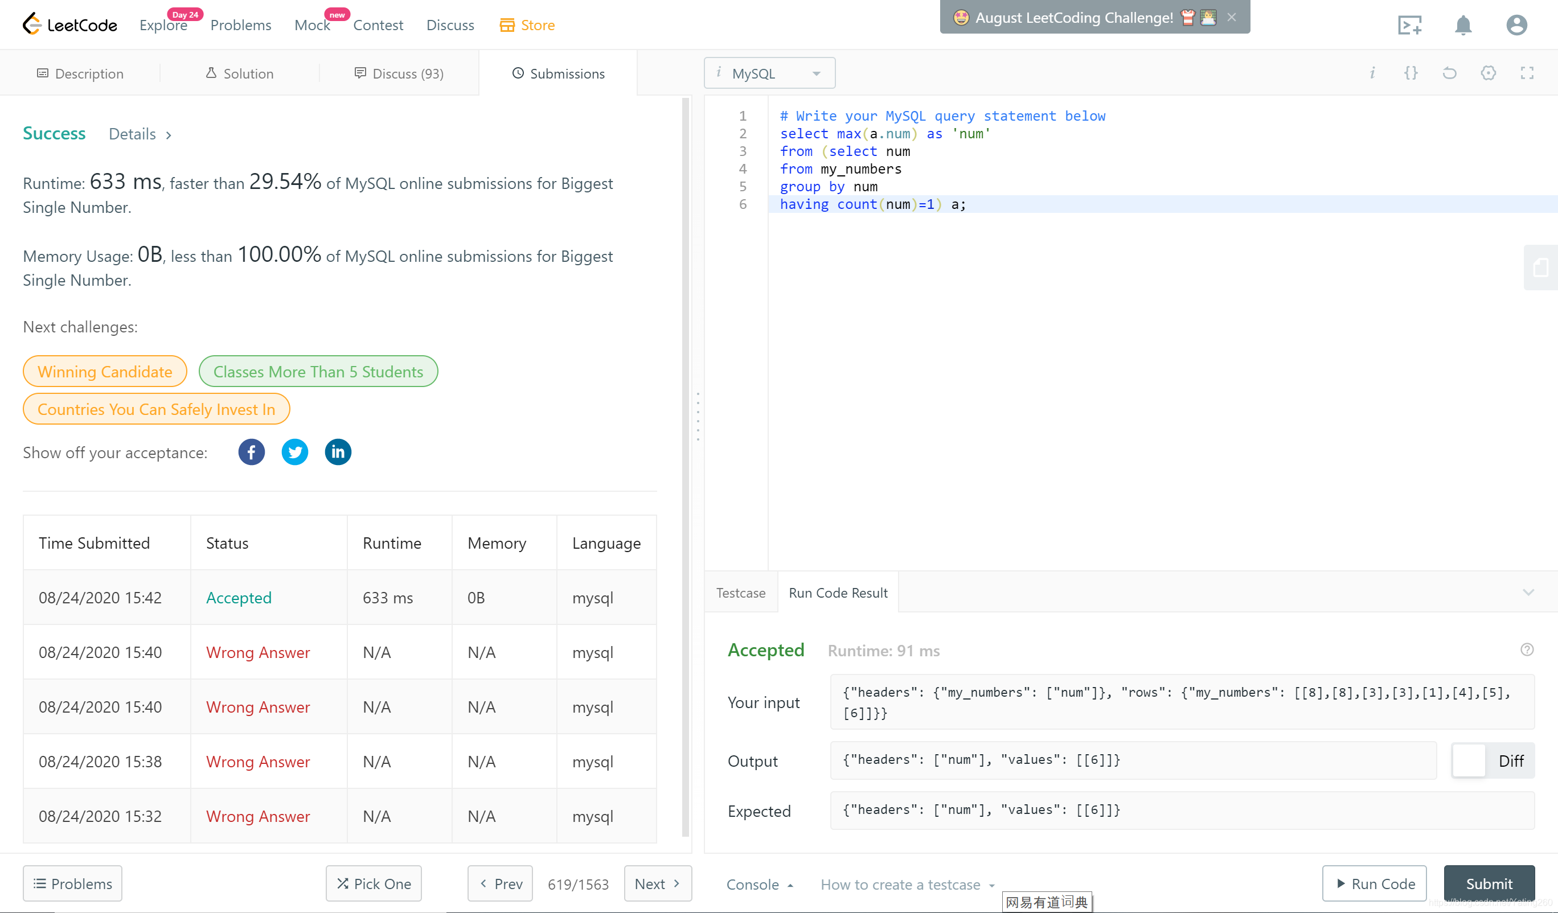
Task: Share acceptance on LinkedIn
Action: 338,453
